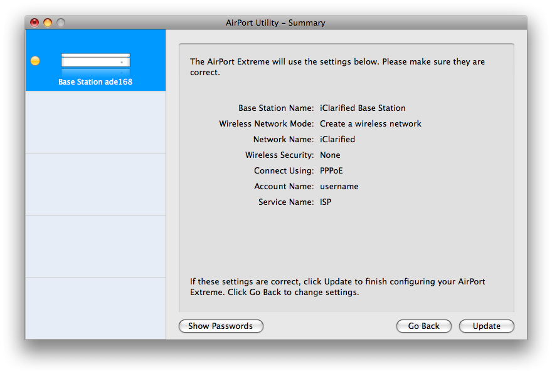Screen dimensions: 552x374
Task: Click the Service Name value ISP
Action: [326, 202]
